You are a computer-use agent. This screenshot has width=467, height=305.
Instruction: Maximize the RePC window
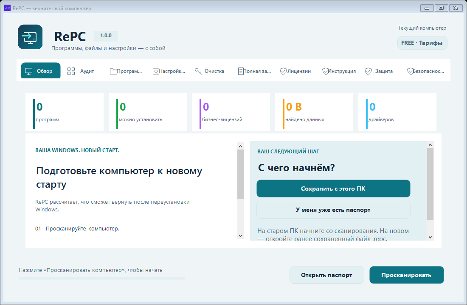(x=442, y=8)
